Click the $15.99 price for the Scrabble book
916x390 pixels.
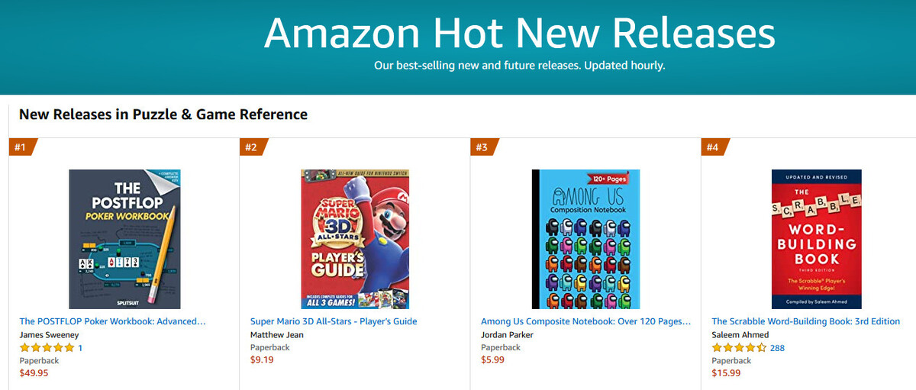726,373
